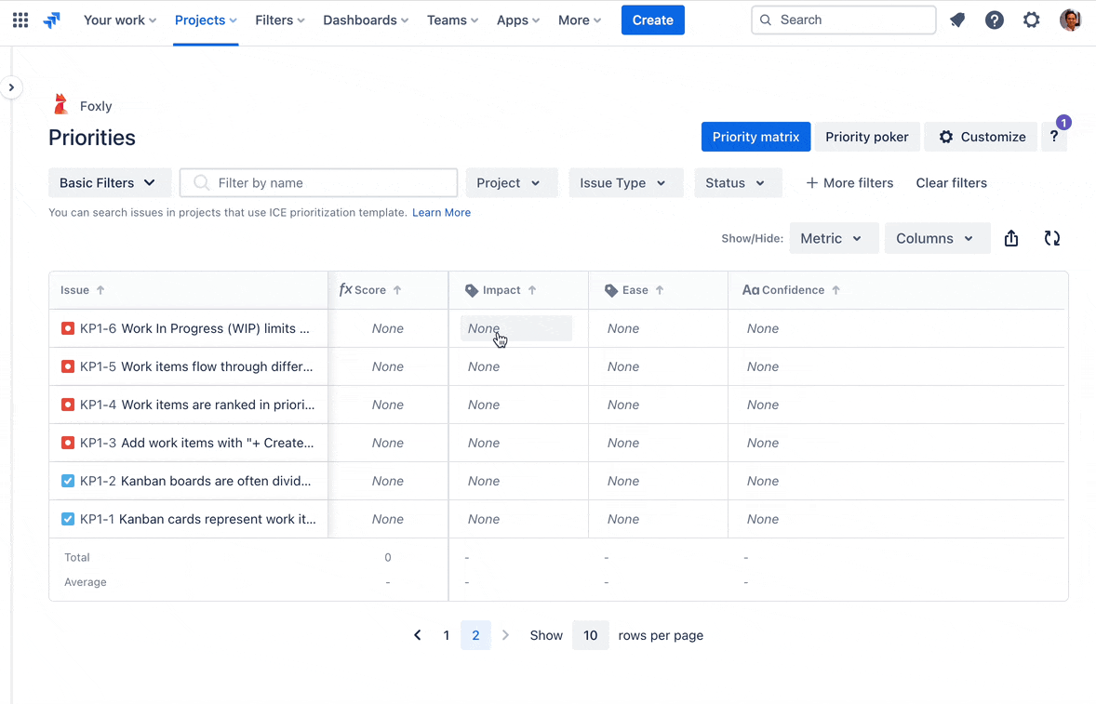Image resolution: width=1096 pixels, height=704 pixels.
Task: Open issue KP1-1 Kanban cards
Action: pyautogui.click(x=198, y=519)
